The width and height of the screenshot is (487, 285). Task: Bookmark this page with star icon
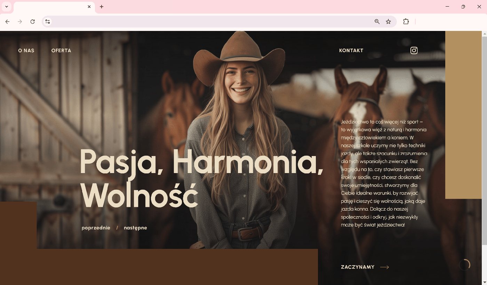(x=389, y=22)
